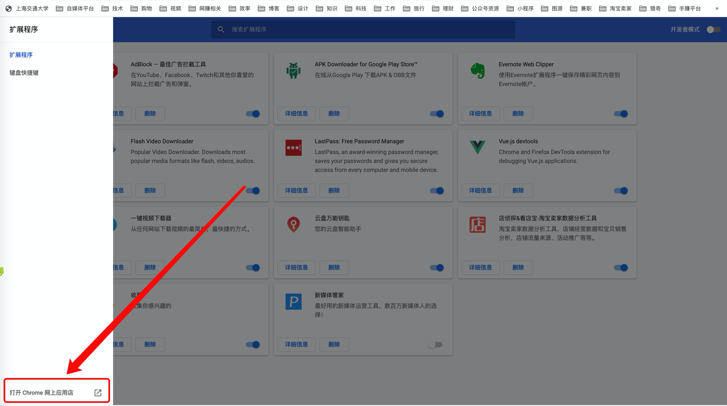Open the 设计 bookmark folder
This screenshot has width=727, height=406.
tap(297, 8)
